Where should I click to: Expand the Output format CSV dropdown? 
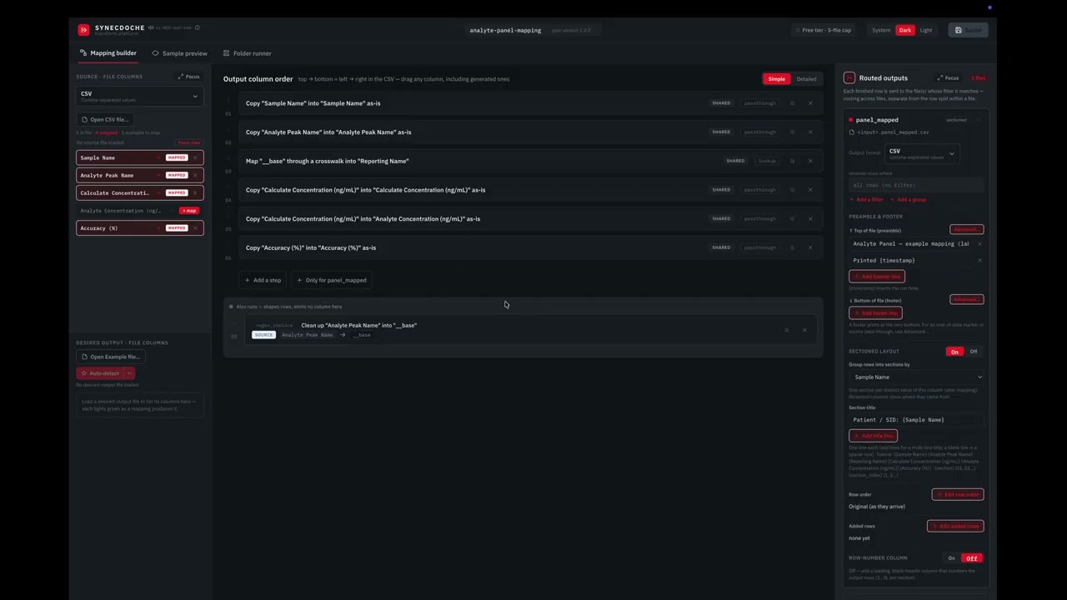pyautogui.click(x=923, y=153)
